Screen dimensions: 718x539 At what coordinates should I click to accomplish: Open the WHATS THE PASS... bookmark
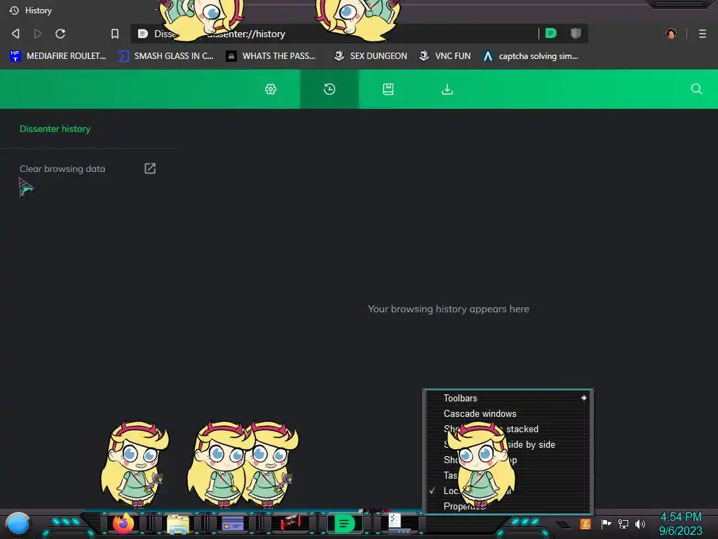click(271, 56)
